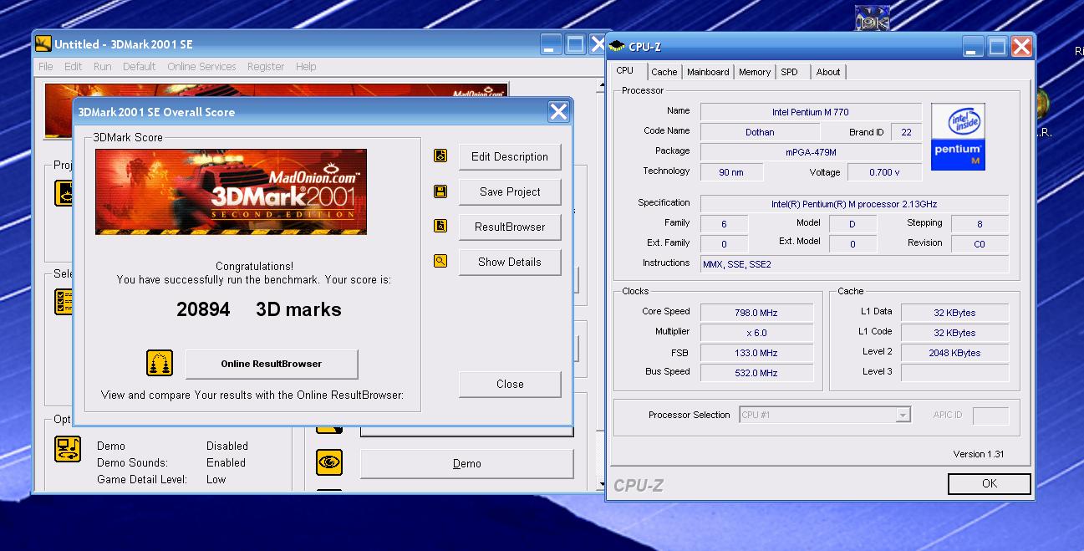Click the scrollbar down arrow in 3DMark window
The width and height of the screenshot is (1084, 551).
pyautogui.click(x=601, y=484)
